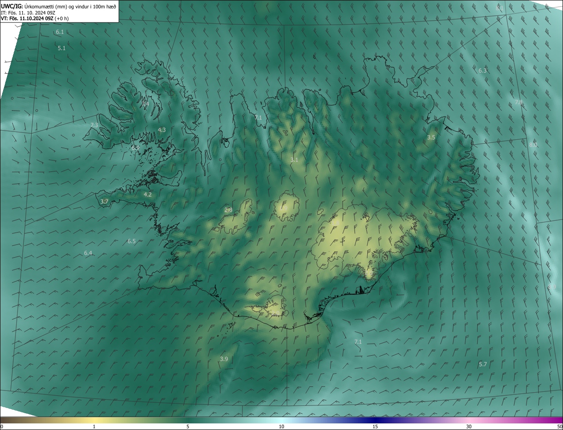Image resolution: width=563 pixels, height=430 pixels.
Task: Click the 3.7 value label
Action: coord(104,201)
